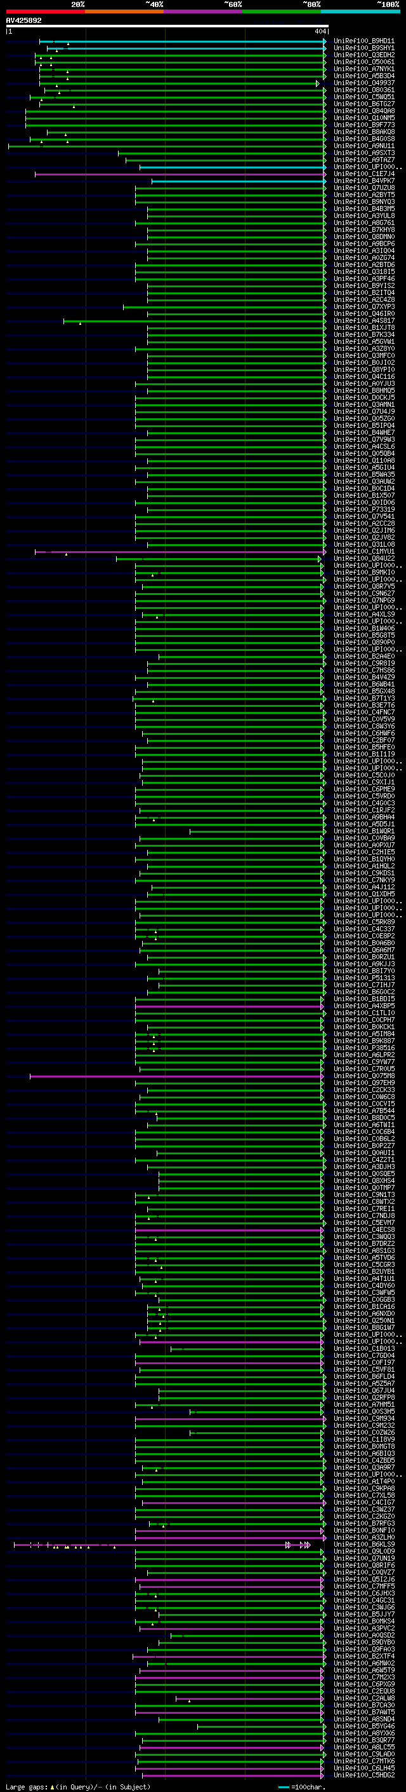The height and width of the screenshot is (1792, 406).
Task: Click the query end position 404
Action: pyautogui.click(x=320, y=31)
